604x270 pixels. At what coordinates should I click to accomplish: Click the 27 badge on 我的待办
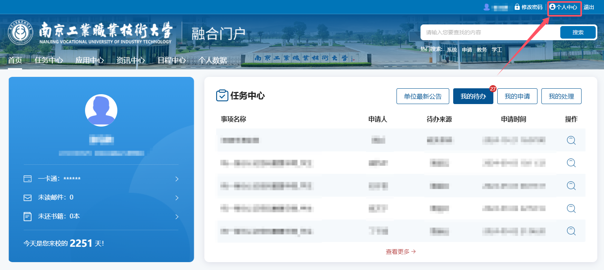[493, 89]
